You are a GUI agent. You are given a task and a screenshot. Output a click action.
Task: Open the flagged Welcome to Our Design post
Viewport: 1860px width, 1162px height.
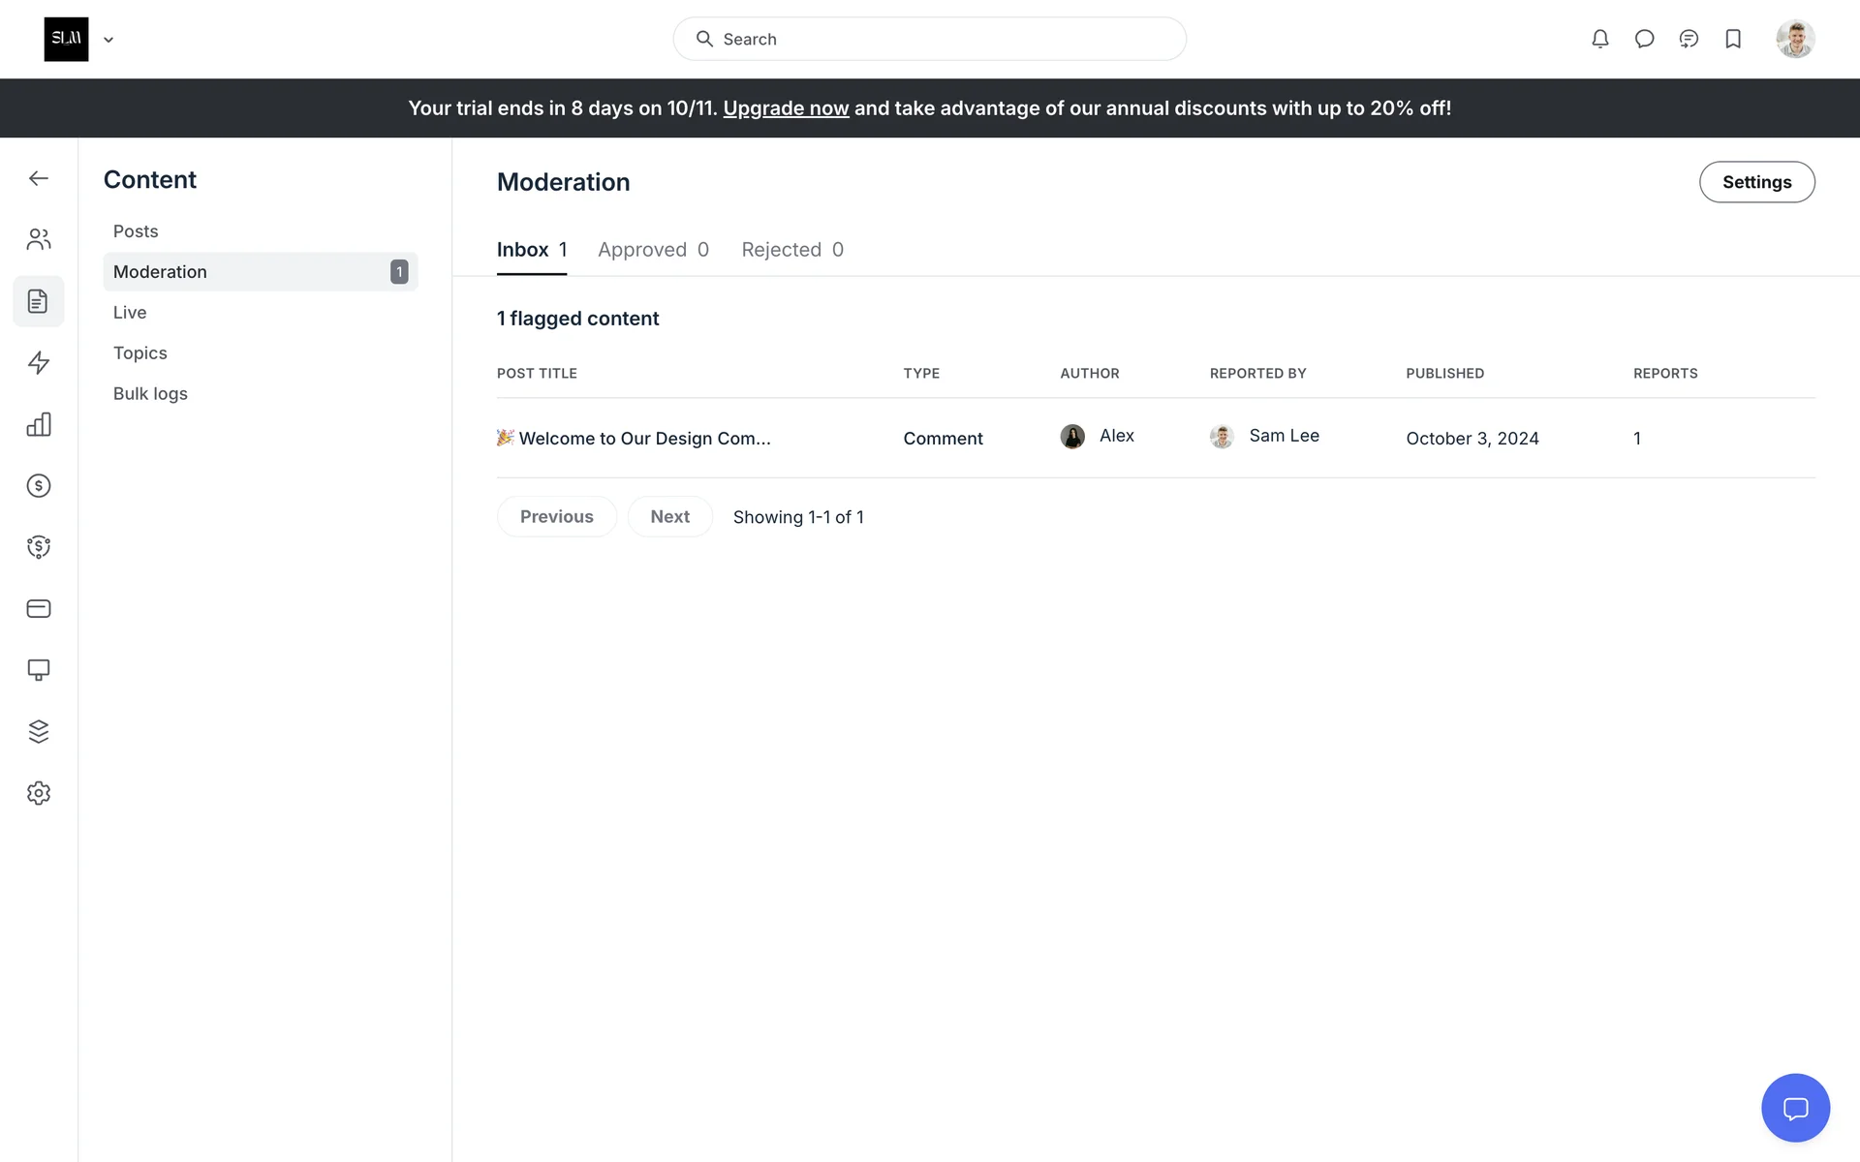[644, 439]
